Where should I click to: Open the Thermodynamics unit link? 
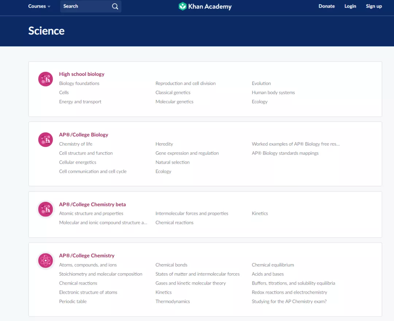173,302
